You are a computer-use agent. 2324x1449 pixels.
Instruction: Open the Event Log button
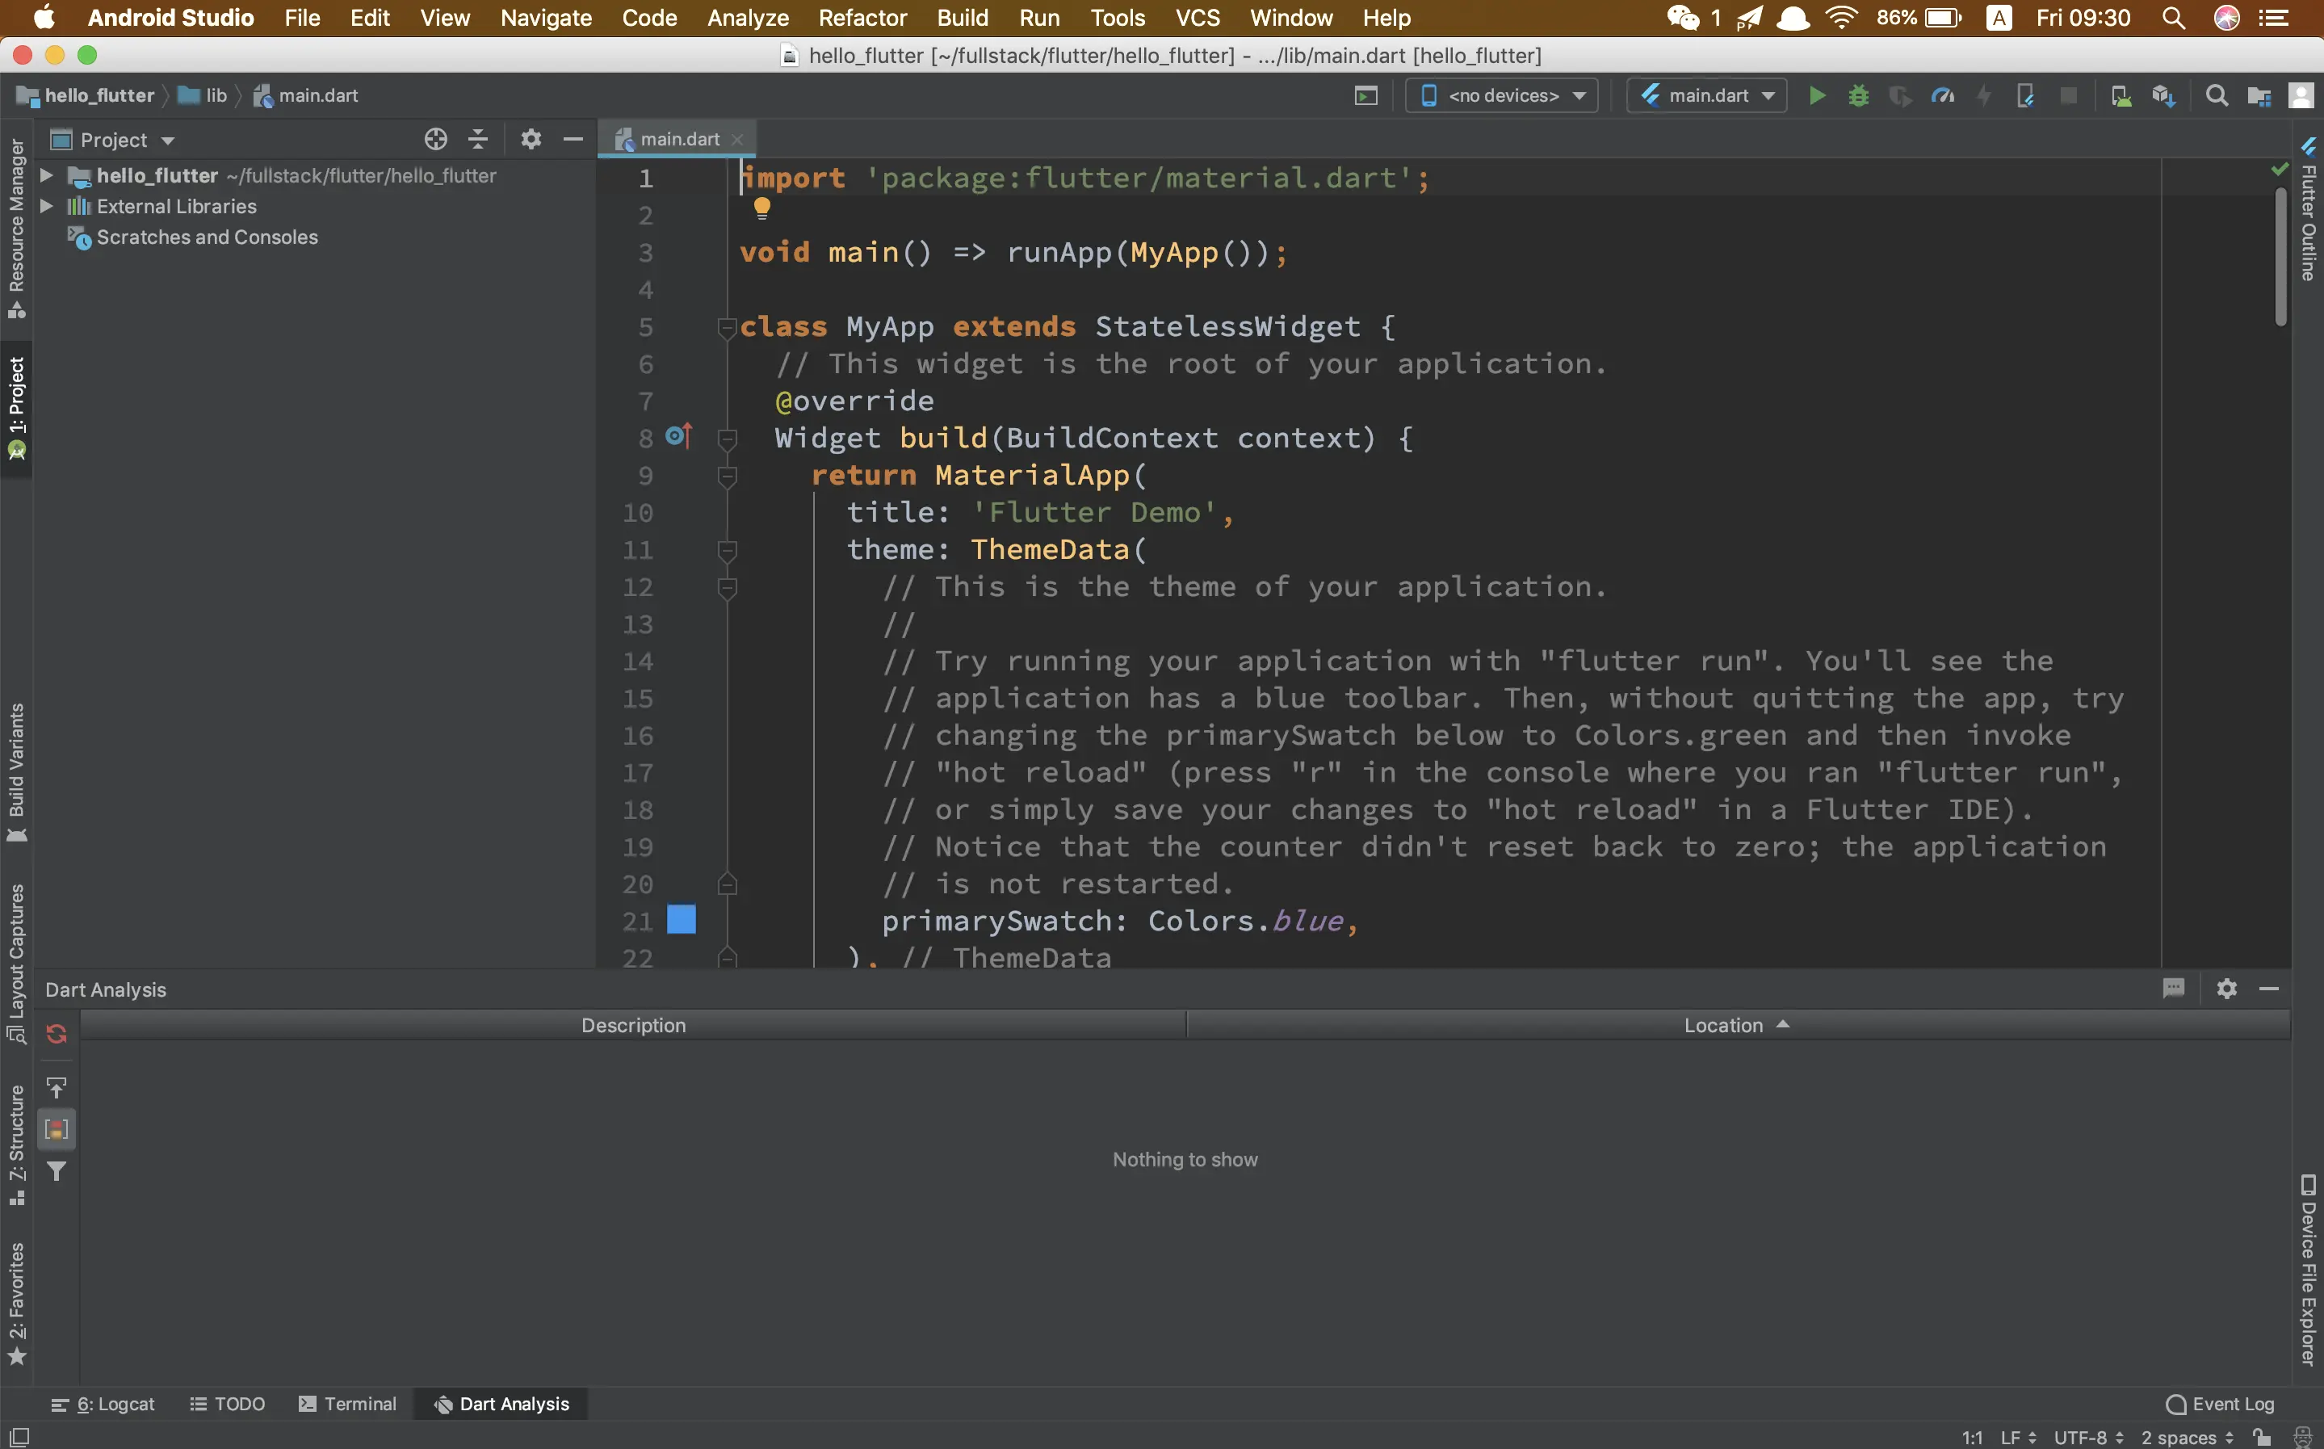[2220, 1403]
